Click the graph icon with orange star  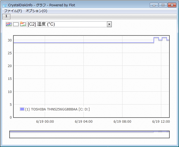(x=23, y=24)
